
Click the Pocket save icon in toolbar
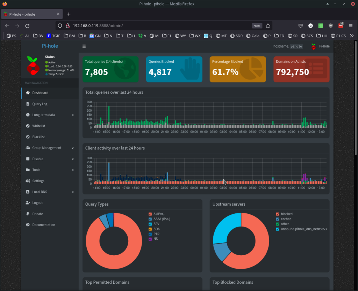(300, 26)
